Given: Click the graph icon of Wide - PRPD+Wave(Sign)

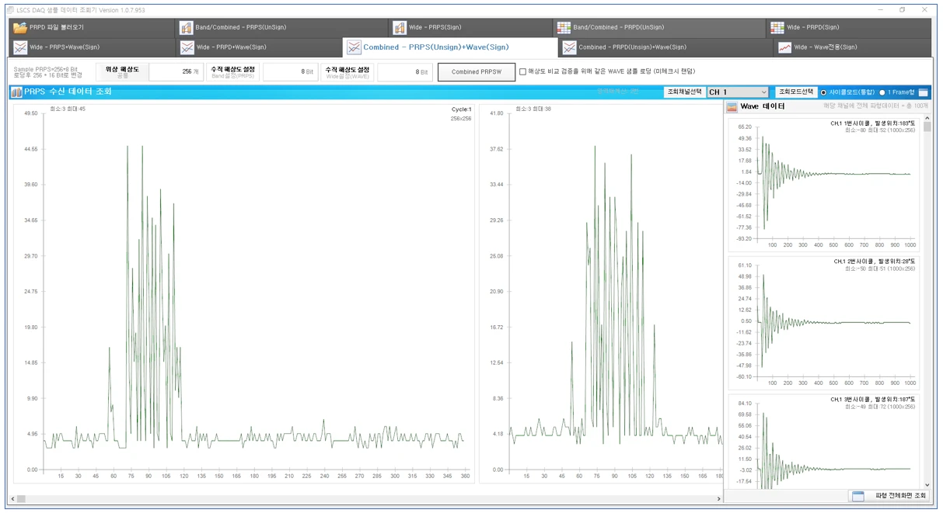Looking at the screenshot, I should click(x=187, y=47).
